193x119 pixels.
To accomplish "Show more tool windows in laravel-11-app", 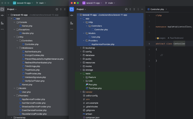I will 72,29.
